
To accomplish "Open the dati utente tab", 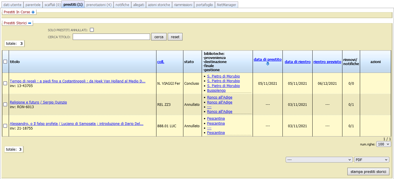I will pos(12,5).
